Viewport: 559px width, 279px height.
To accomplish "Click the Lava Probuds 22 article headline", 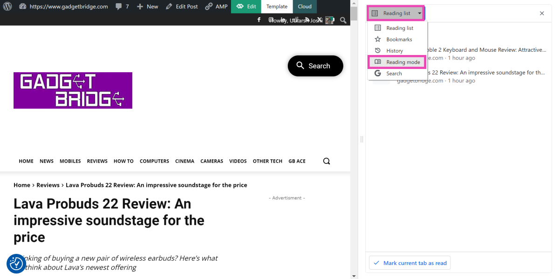I will (x=109, y=220).
